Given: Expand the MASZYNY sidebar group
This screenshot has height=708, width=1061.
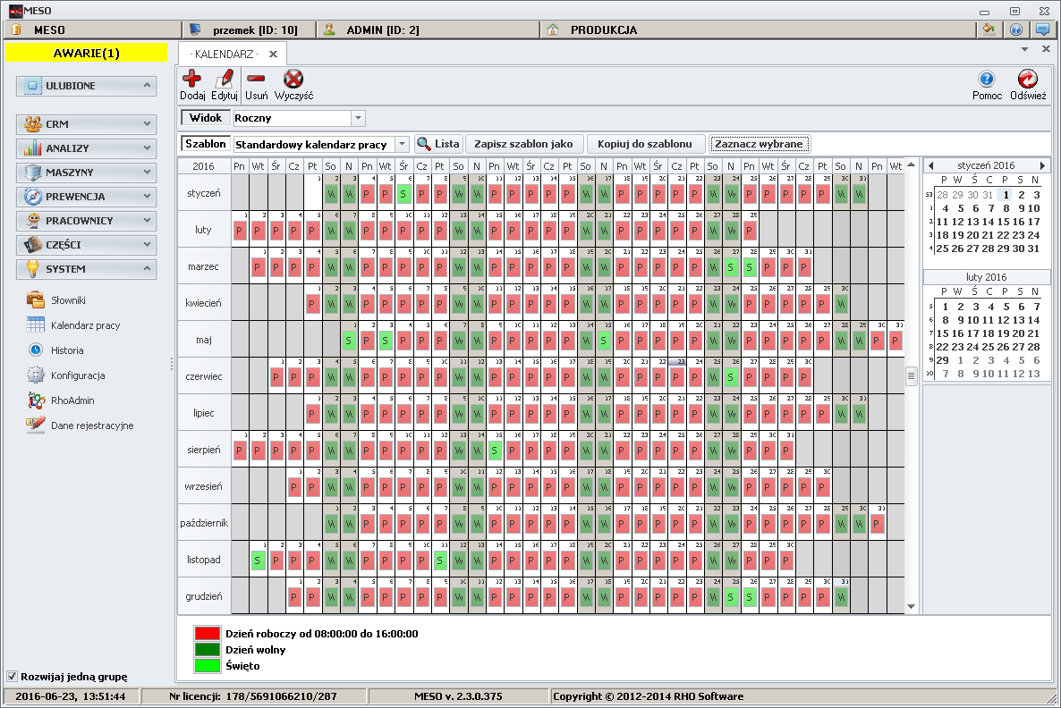Looking at the screenshot, I should pos(86,173).
